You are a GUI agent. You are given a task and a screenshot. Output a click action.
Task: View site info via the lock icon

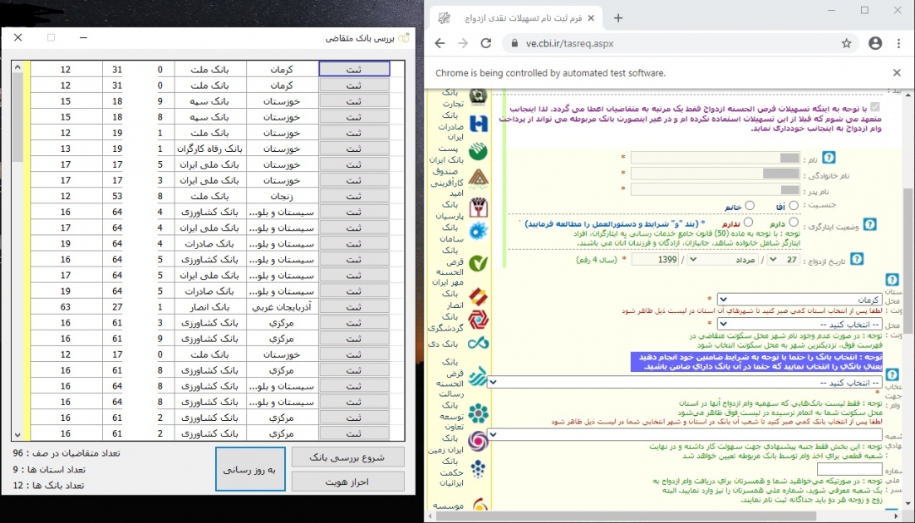[x=514, y=43]
